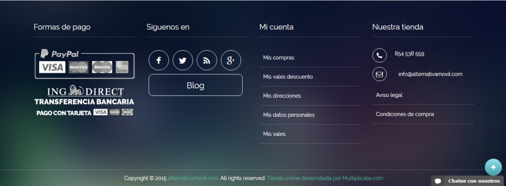Click the Maestro logo in PayPal box
Screen dimensions: 506x186
[102, 67]
